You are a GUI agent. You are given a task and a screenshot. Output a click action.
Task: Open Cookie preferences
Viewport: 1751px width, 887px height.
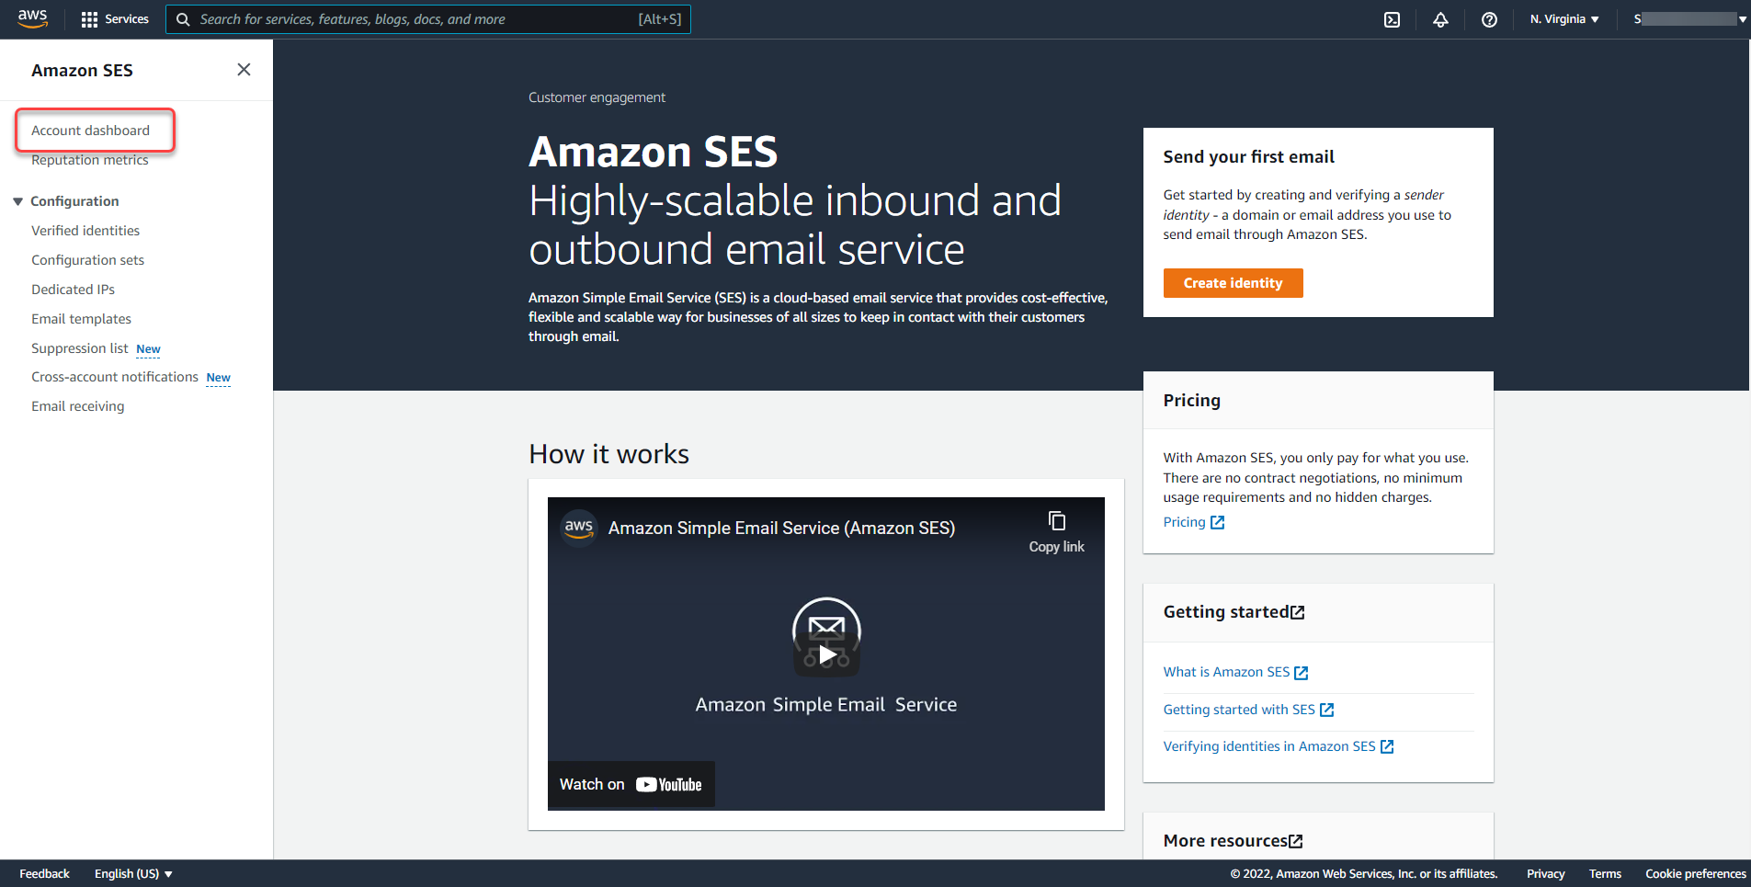pyautogui.click(x=1695, y=873)
